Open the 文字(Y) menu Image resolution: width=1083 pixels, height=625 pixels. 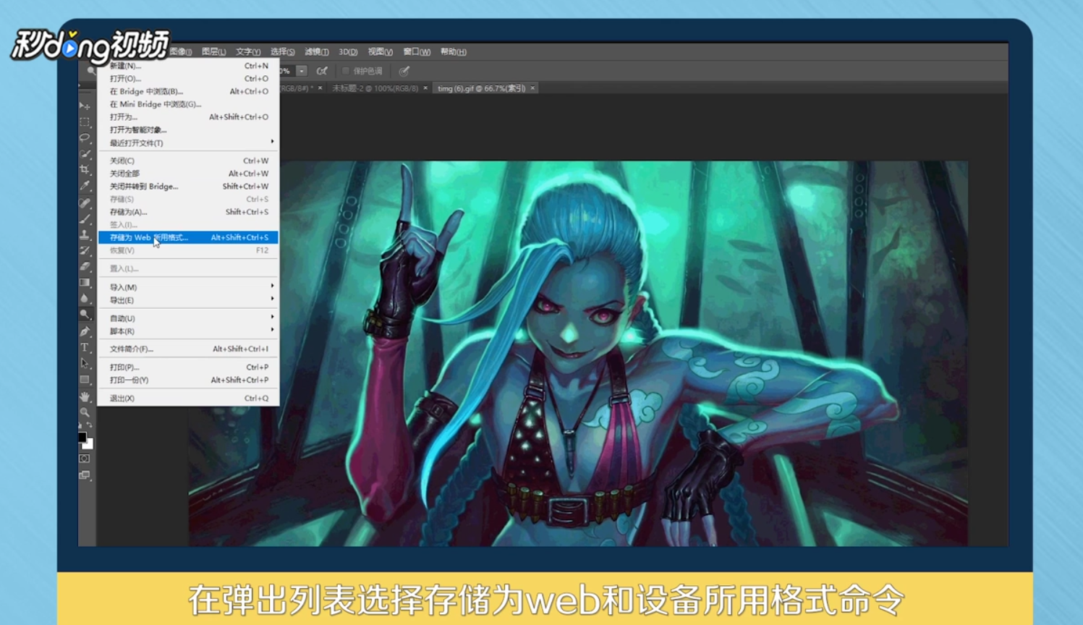tap(247, 51)
